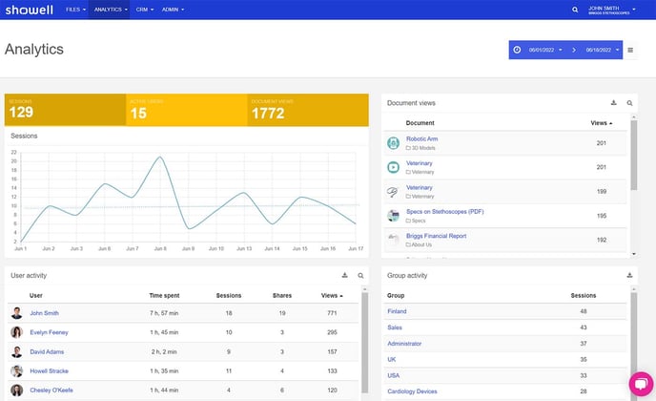Open the Cardiology Devices group link
This screenshot has height=401, width=656.
tap(412, 391)
